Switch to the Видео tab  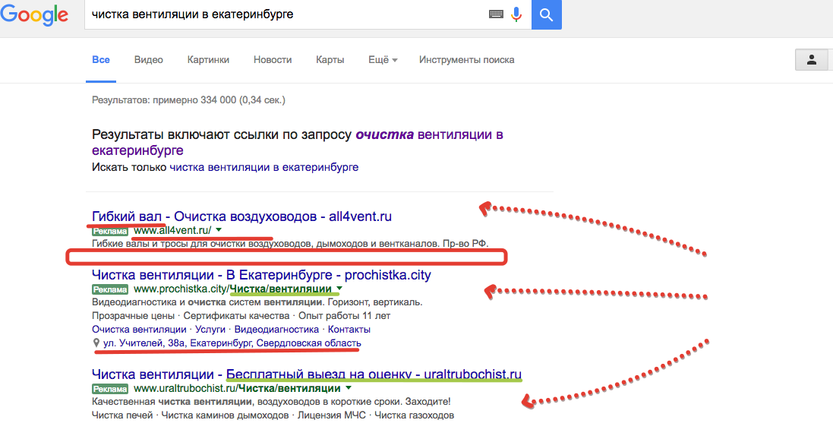pyautogui.click(x=149, y=59)
